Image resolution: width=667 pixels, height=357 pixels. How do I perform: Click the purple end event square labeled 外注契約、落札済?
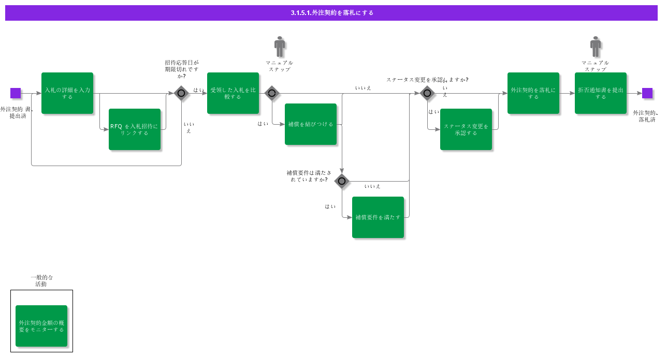[648, 93]
